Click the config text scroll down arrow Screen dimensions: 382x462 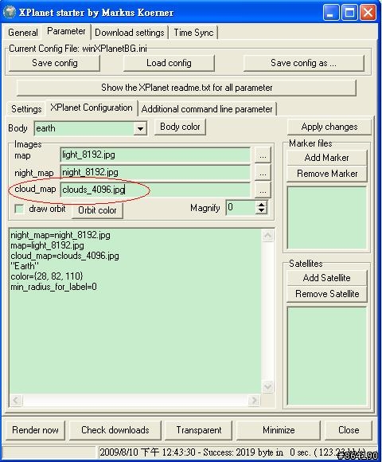coord(268,386)
